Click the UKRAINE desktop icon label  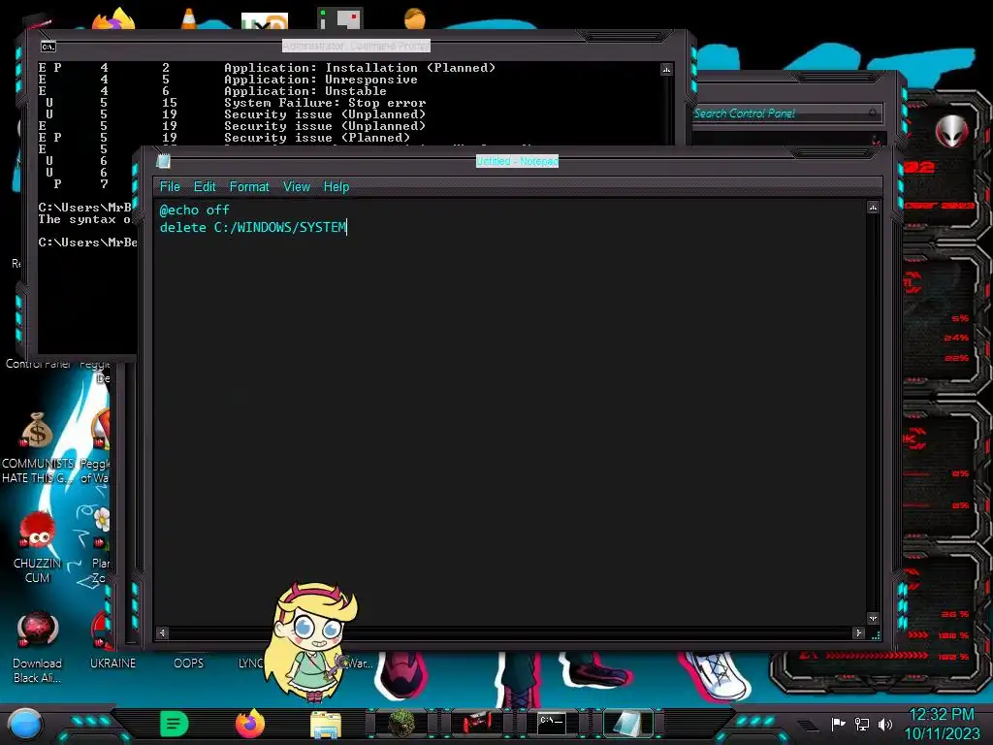pyautogui.click(x=112, y=664)
